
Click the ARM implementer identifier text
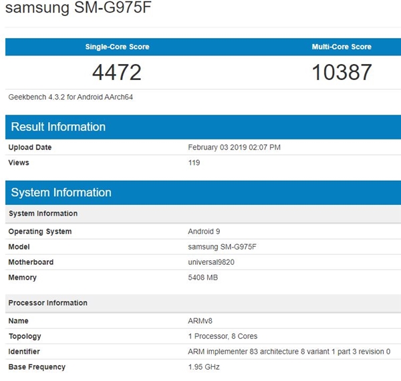[x=289, y=352]
